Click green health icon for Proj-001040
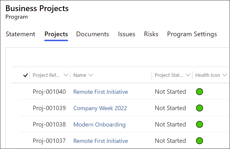This screenshot has width=230, height=149. tap(199, 92)
